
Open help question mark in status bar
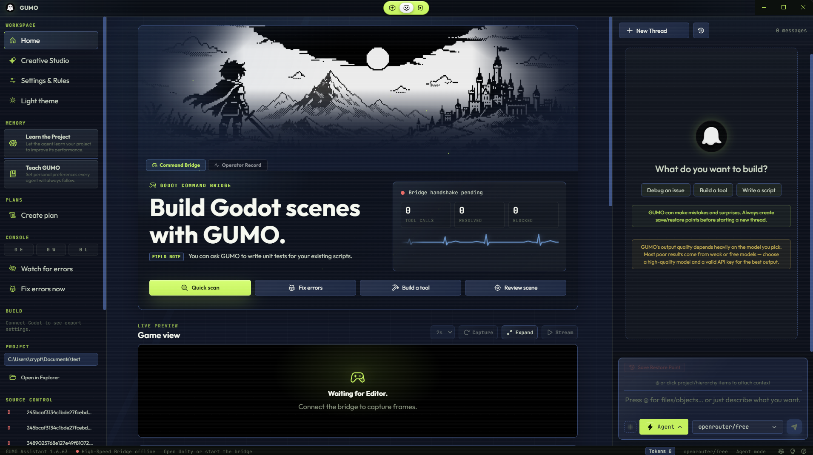point(804,452)
